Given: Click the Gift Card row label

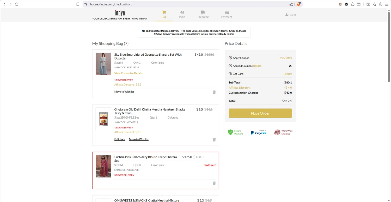Looking at the screenshot, I should 238,74.
